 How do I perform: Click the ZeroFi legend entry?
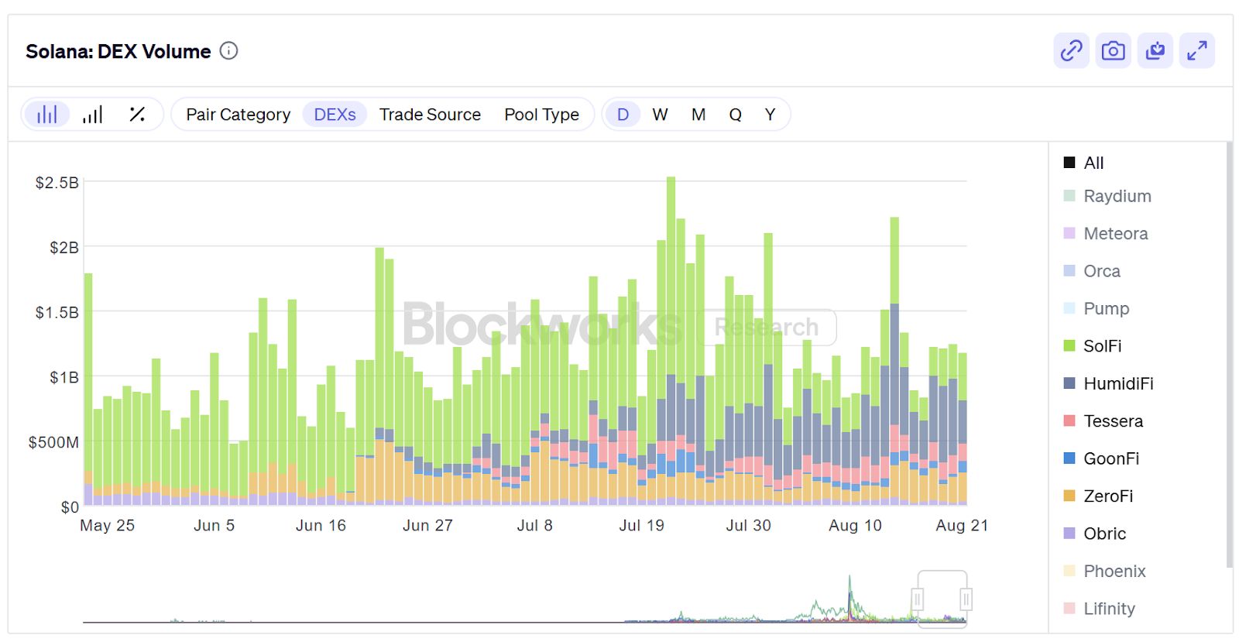point(1098,496)
